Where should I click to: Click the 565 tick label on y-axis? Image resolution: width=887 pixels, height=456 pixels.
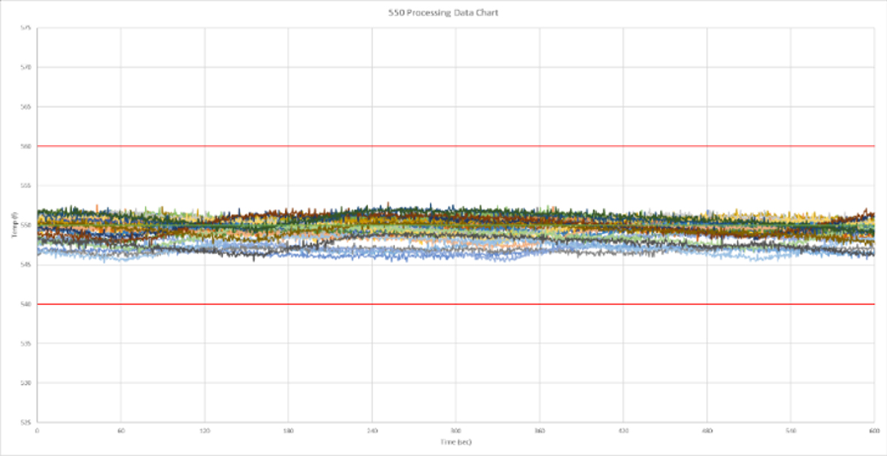(27, 106)
